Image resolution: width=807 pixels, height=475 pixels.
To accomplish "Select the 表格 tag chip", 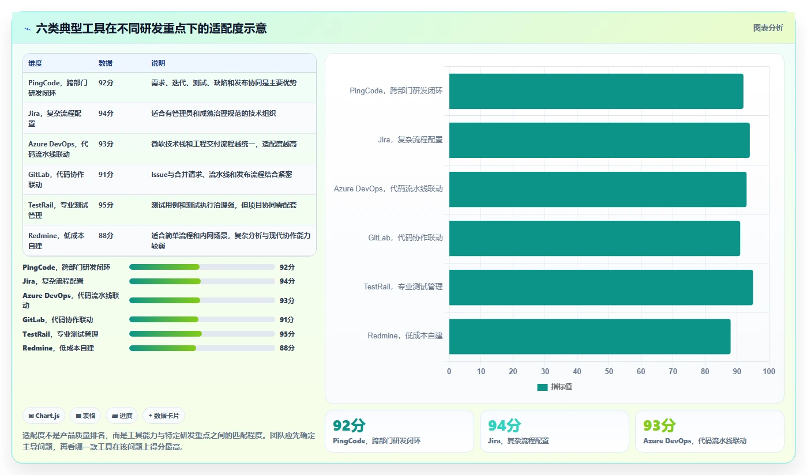I will point(85,416).
